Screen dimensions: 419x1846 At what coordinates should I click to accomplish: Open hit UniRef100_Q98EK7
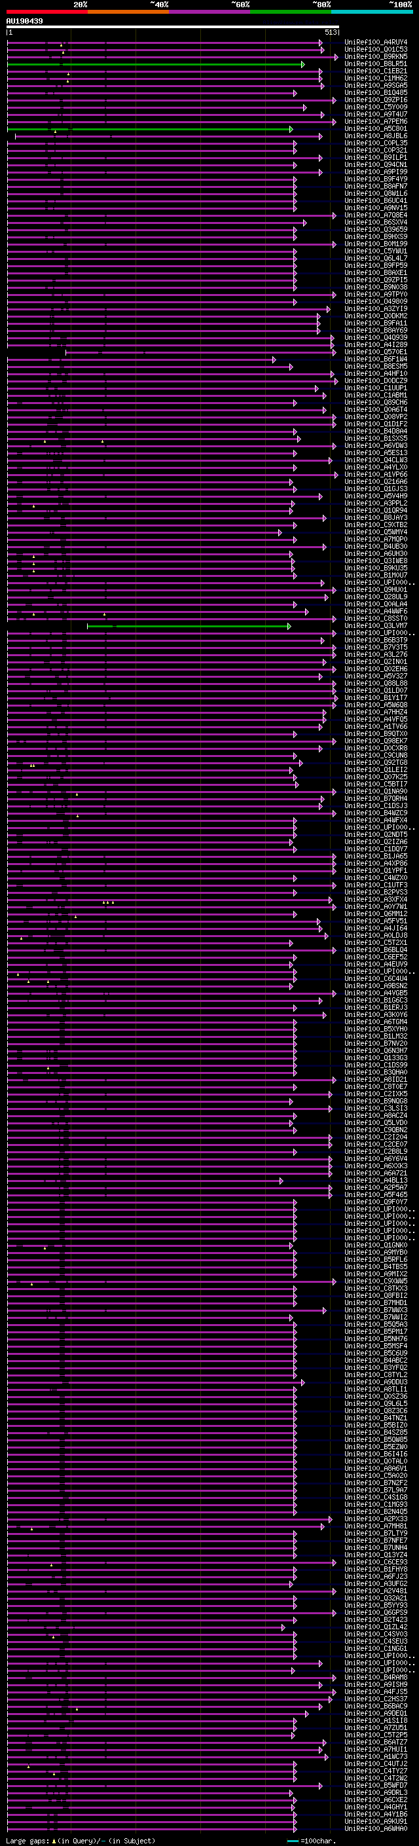[x=376, y=741]
